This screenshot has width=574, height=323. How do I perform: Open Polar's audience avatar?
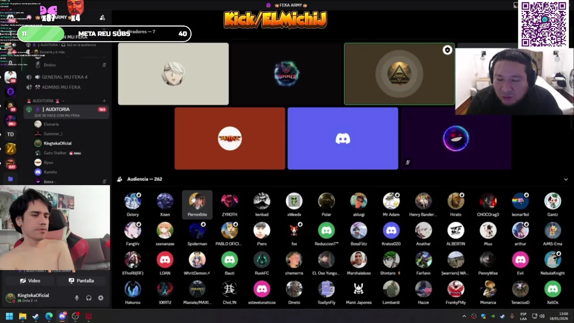326,201
